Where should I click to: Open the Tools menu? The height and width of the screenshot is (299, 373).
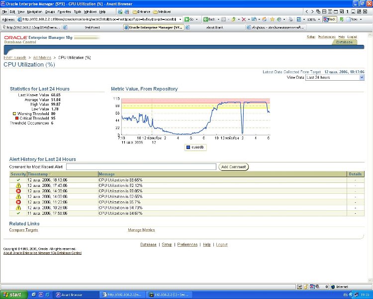coord(78,11)
